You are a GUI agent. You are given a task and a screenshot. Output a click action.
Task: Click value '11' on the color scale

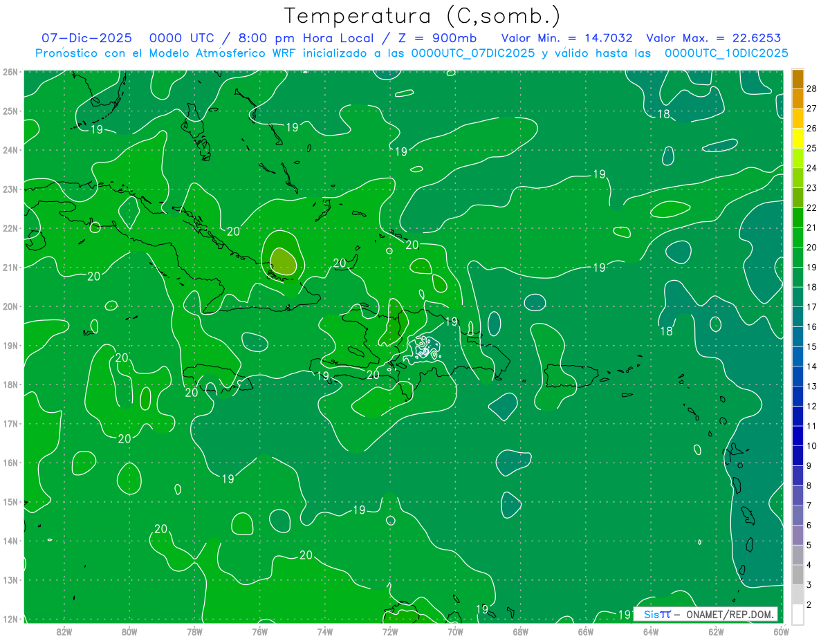tap(811, 426)
